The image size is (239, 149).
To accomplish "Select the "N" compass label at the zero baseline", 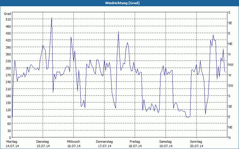I will (x=229, y=138).
